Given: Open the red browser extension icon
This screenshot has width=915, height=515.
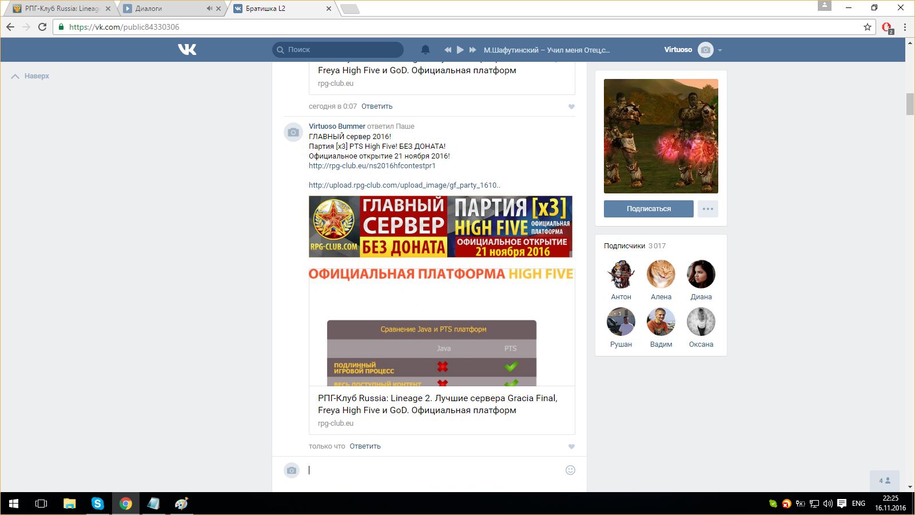Looking at the screenshot, I should point(887,27).
